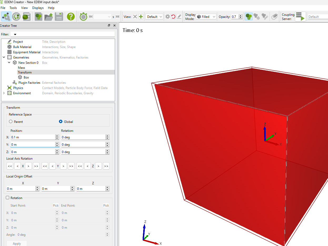Delete the current view with X icon
Image resolution: width=328 pixels, height=246 pixels.
135,17
